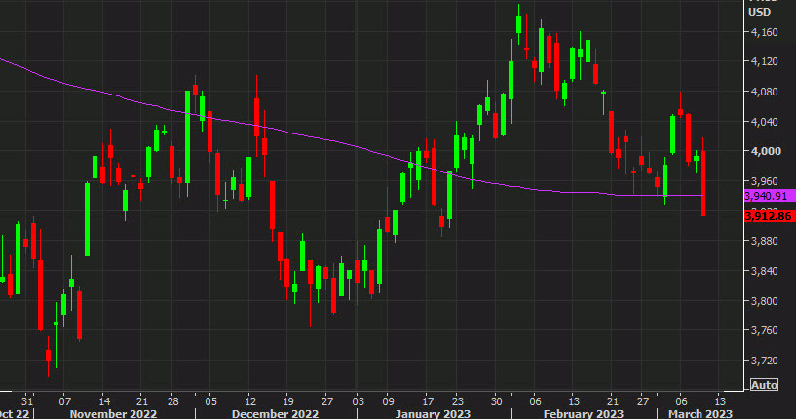Click the 30 date tick label

coord(496,401)
